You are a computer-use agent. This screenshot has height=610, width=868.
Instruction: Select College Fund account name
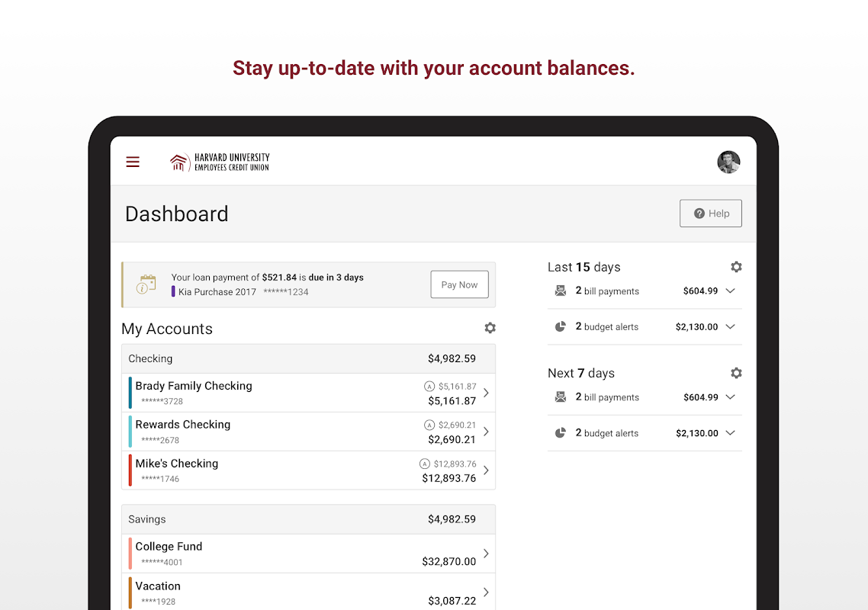click(x=169, y=547)
